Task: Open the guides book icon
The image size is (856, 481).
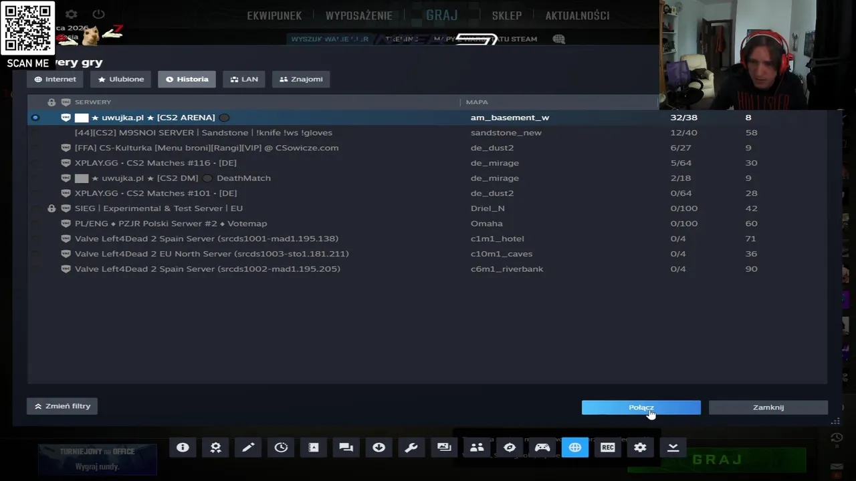Action: (314, 448)
